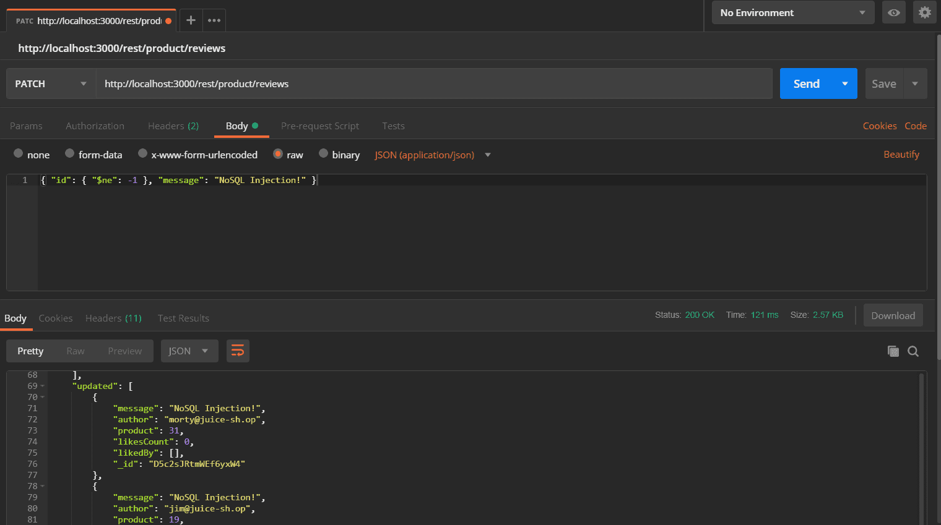Select none body type radio

point(19,153)
